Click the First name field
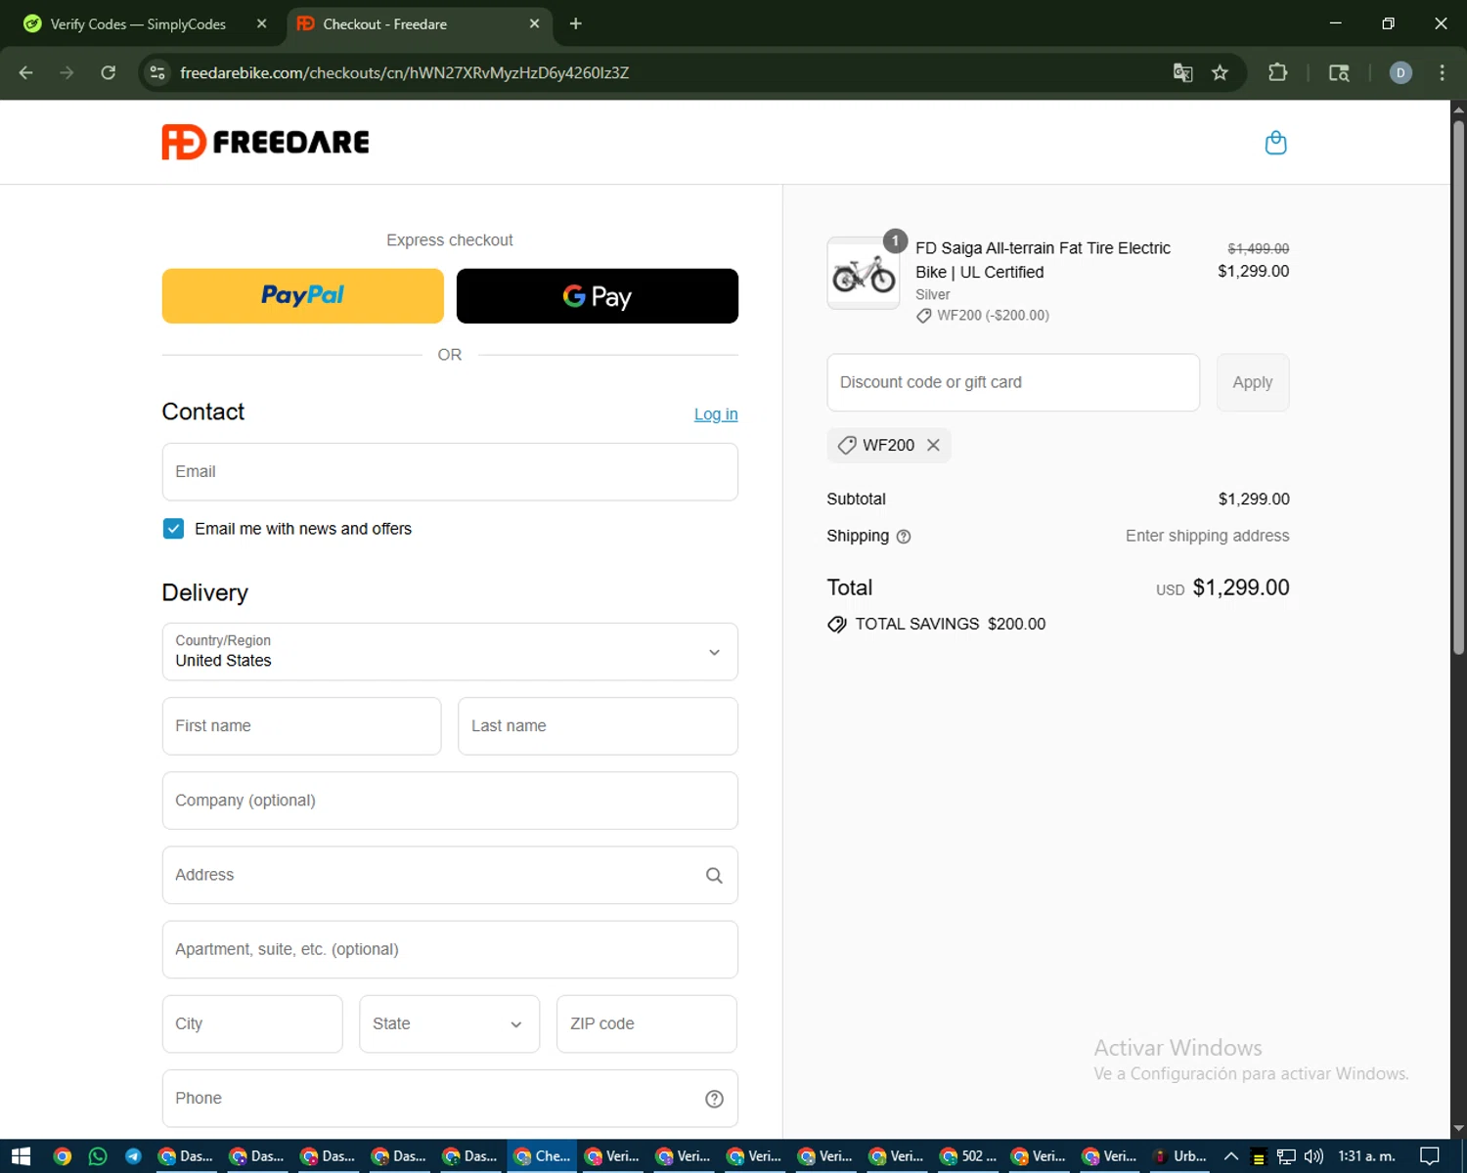The height and width of the screenshot is (1173, 1467). (x=301, y=726)
